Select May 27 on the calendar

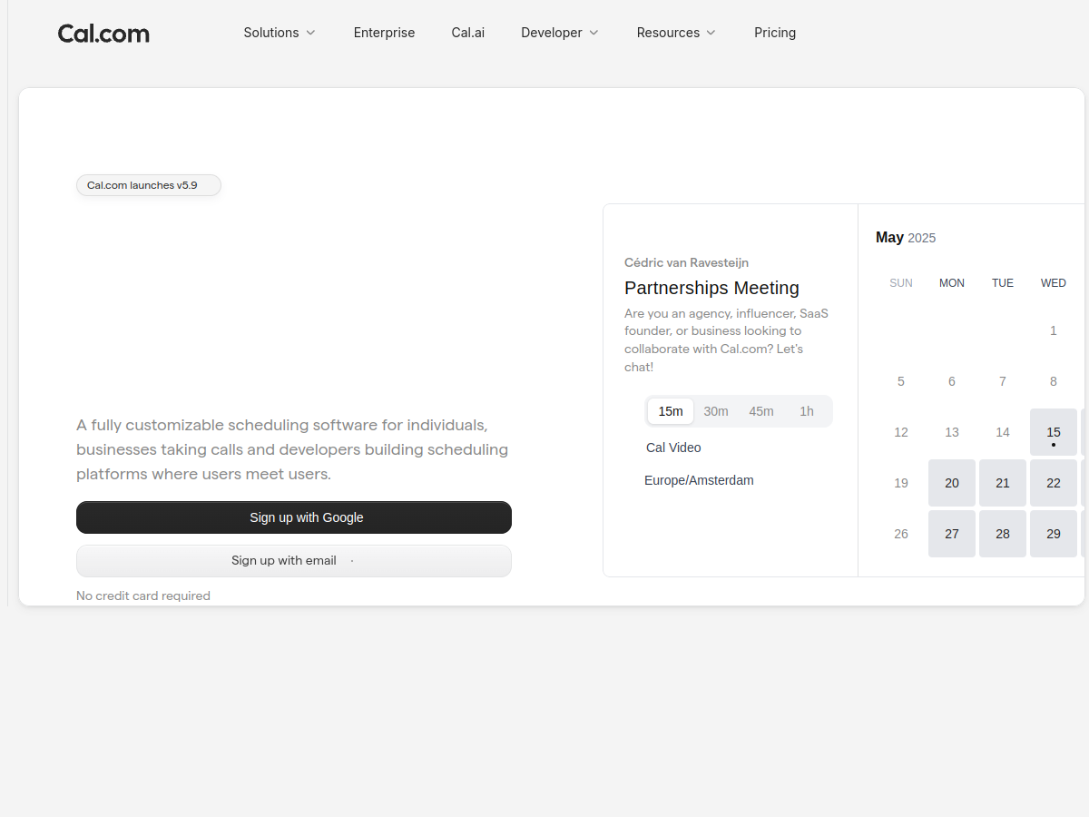coord(952,534)
